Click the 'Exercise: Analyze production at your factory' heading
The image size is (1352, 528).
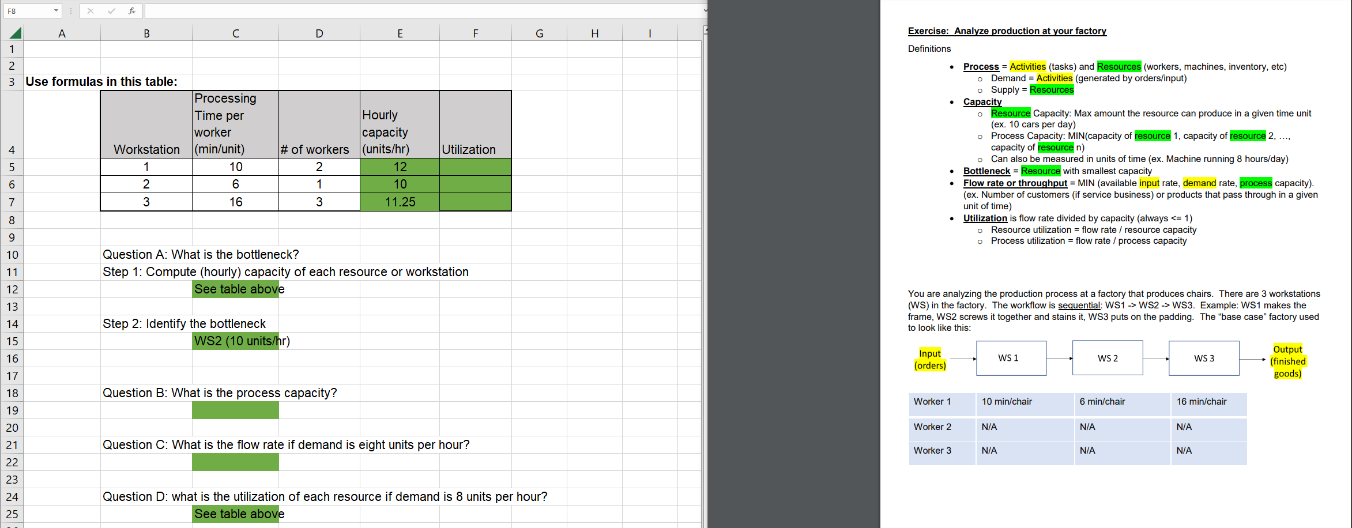tap(1007, 31)
